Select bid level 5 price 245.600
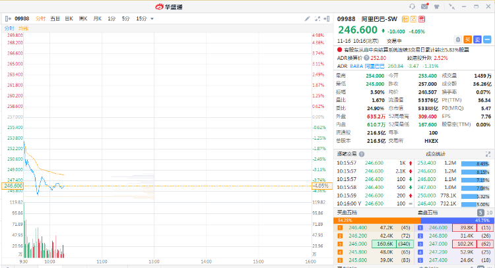 pyautogui.click(x=358, y=261)
